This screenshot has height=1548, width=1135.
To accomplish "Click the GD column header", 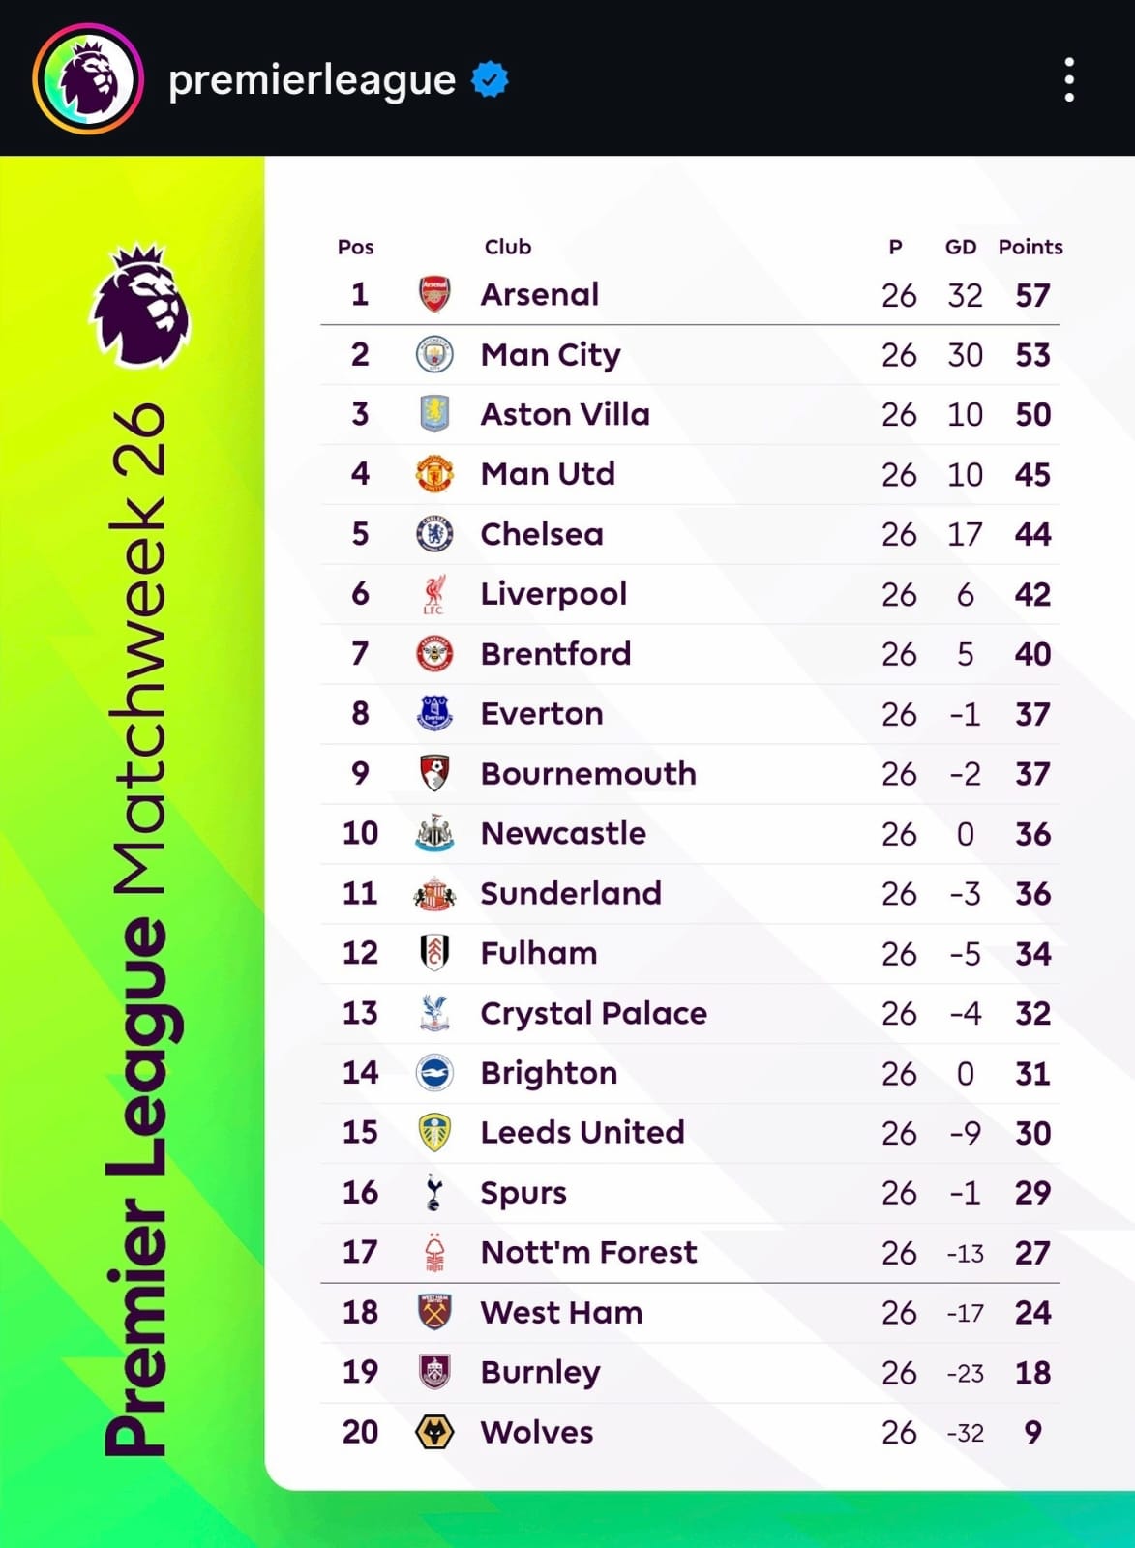I will tap(961, 247).
